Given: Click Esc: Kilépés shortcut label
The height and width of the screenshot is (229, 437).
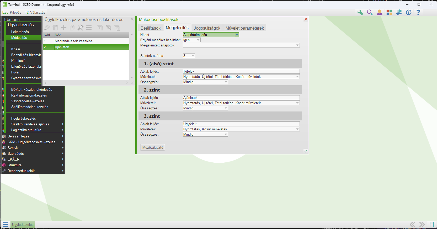Looking at the screenshot, I should pos(12,12).
